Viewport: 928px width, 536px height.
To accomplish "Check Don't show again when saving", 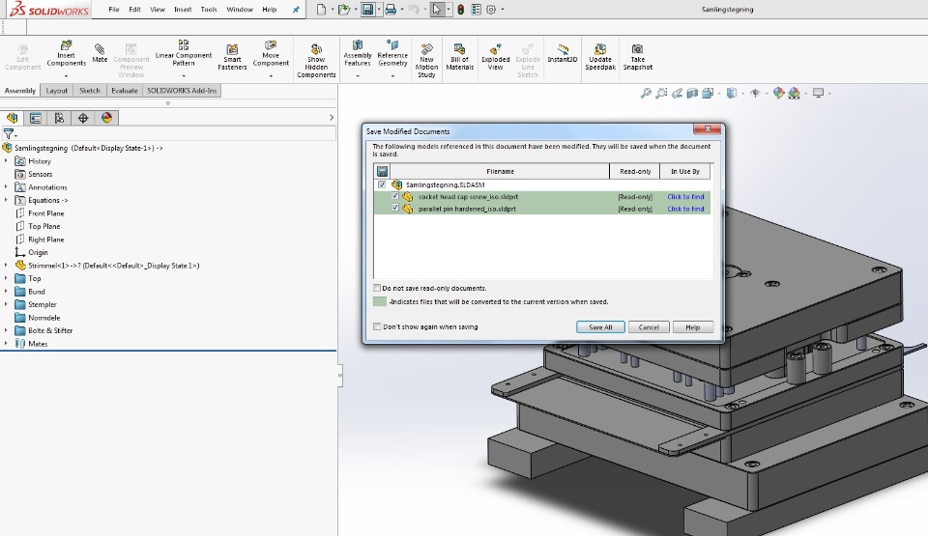I will [x=376, y=326].
